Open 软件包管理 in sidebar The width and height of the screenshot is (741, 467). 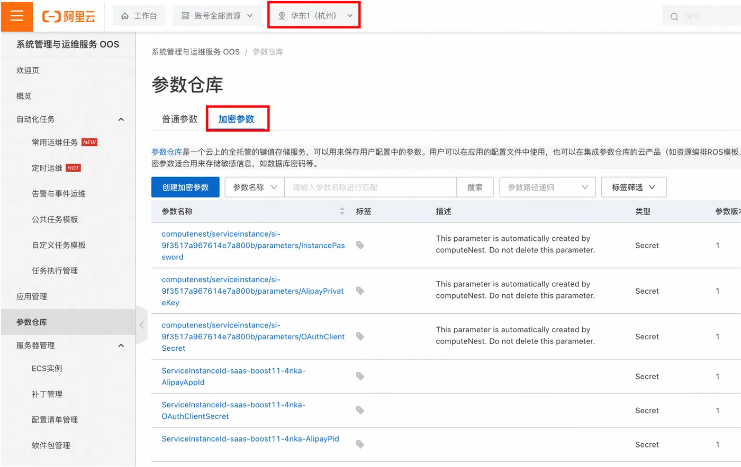[51, 445]
